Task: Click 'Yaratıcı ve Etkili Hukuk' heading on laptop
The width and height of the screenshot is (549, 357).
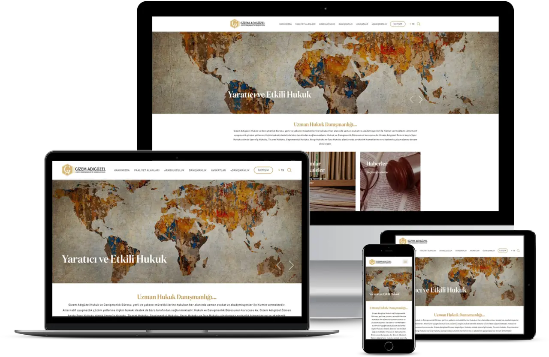Action: 114,259
